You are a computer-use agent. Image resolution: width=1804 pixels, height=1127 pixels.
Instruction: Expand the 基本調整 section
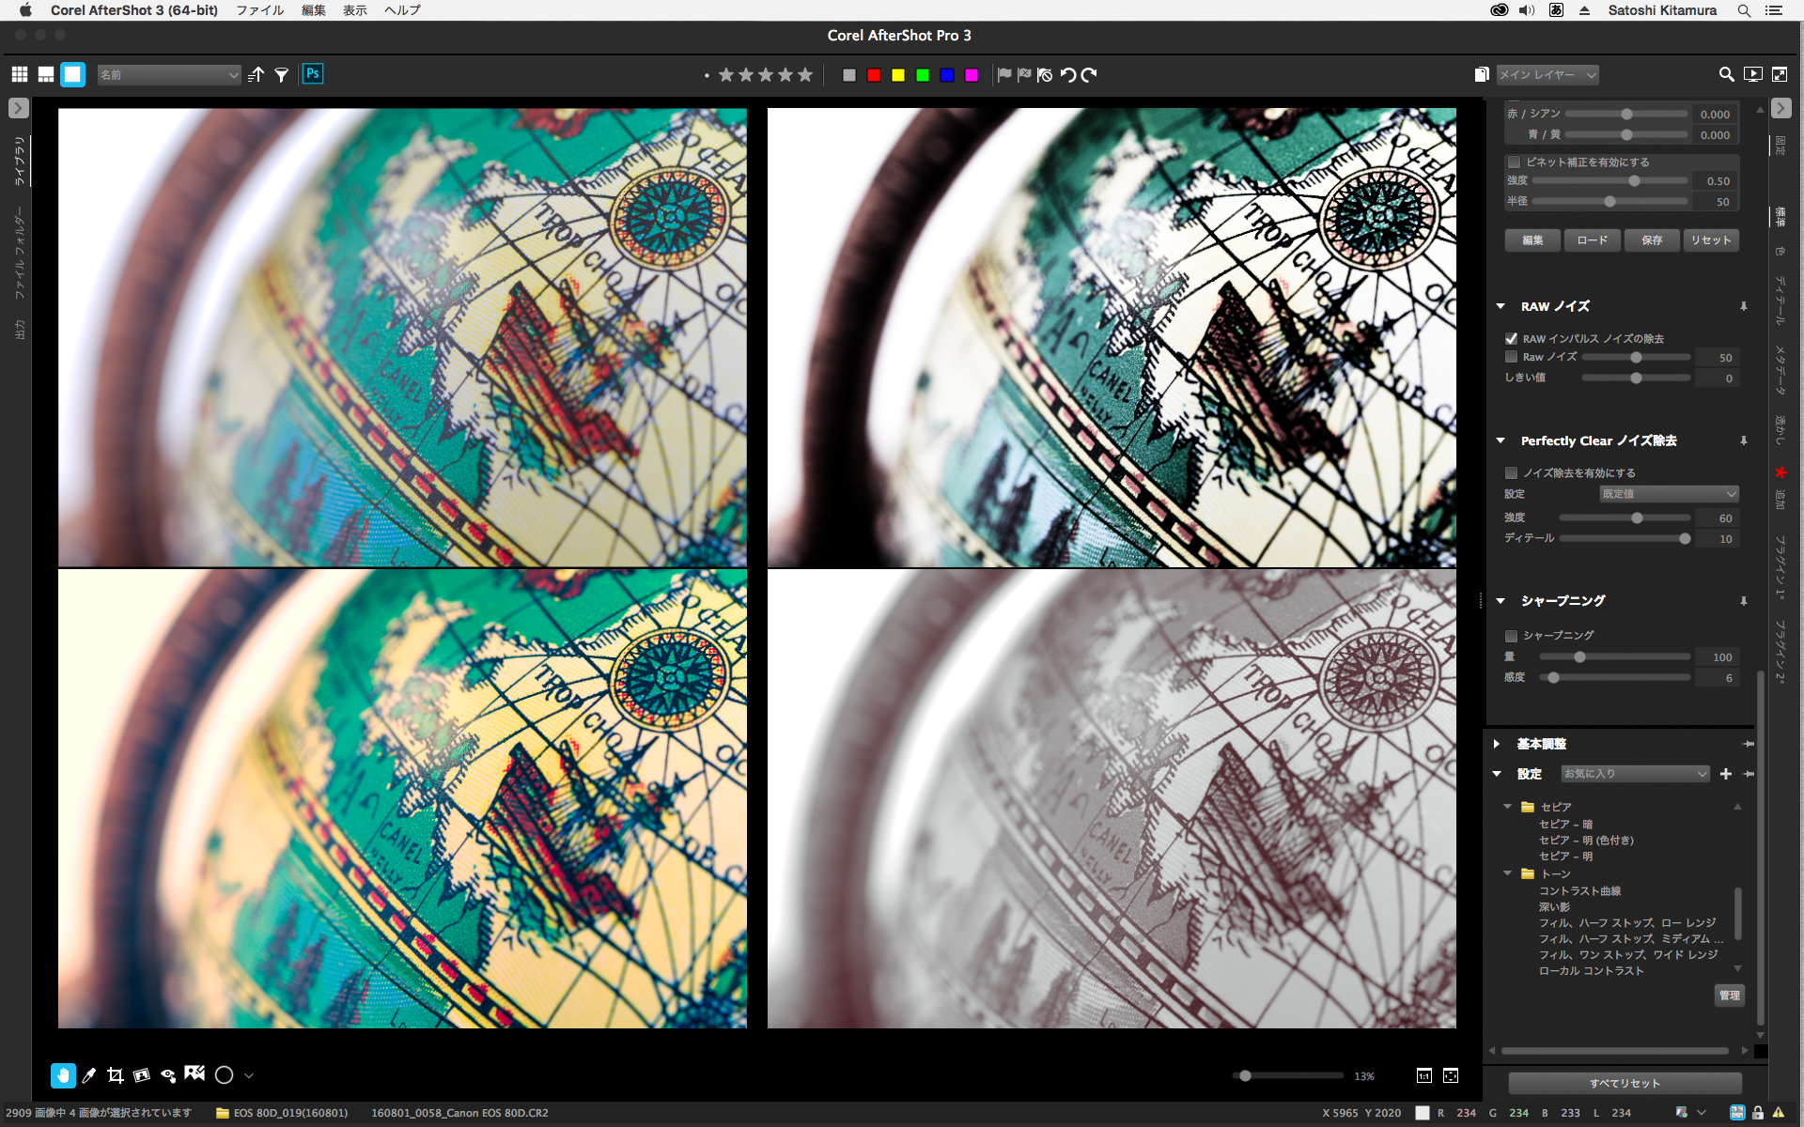click(x=1497, y=744)
